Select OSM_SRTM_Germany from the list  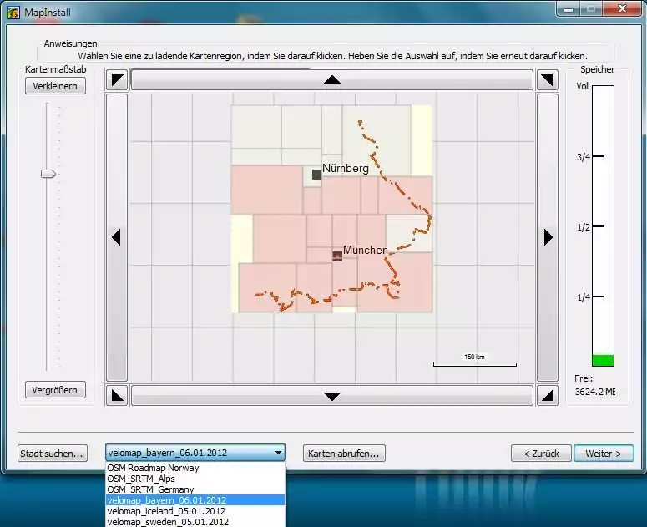click(195, 489)
